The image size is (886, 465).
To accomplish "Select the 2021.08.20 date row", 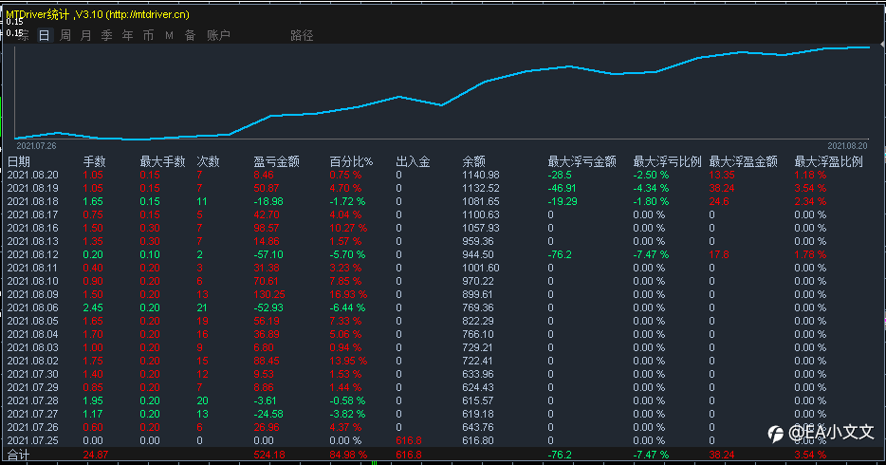I will tap(33, 176).
